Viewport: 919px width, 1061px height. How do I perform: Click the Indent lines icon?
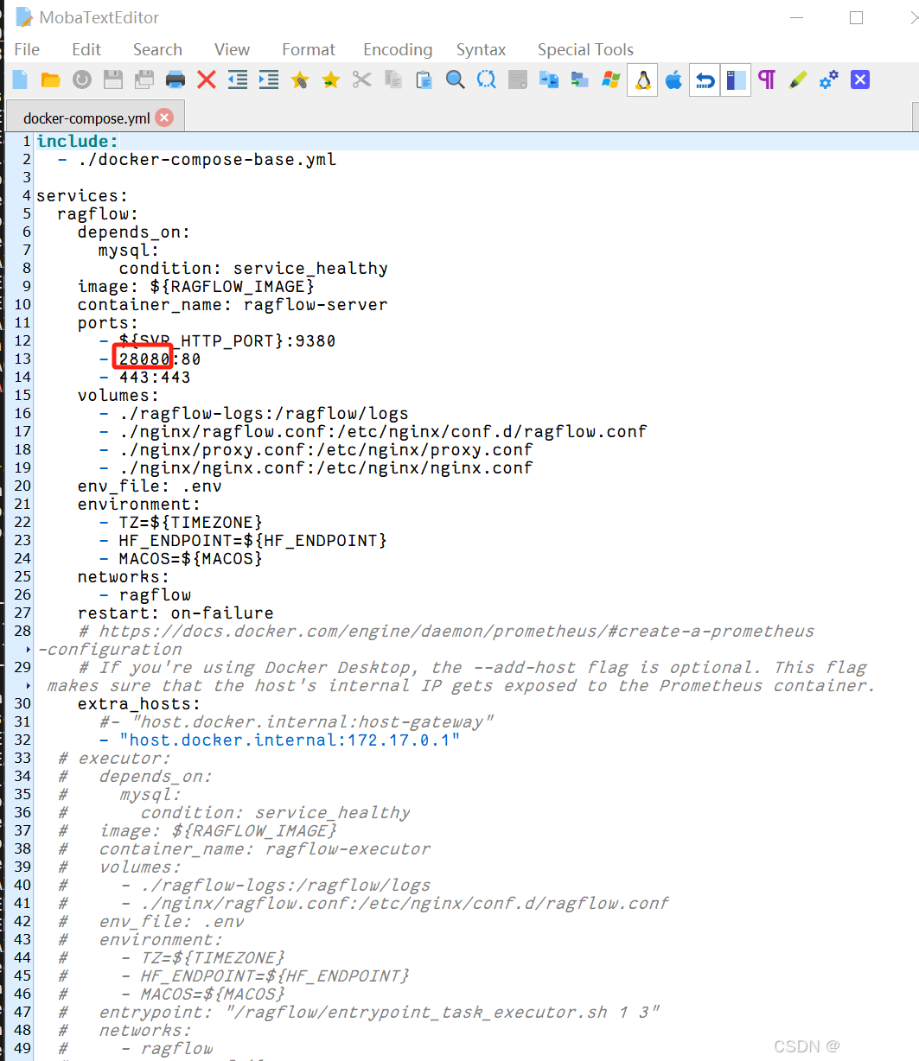coord(269,80)
